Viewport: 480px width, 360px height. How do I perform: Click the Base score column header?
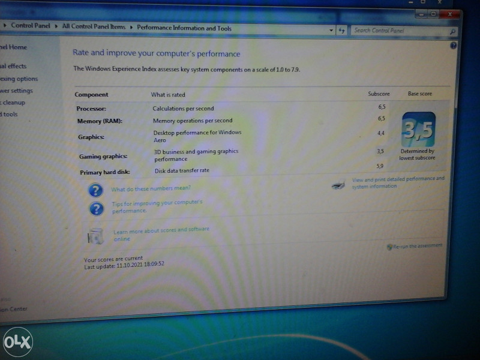tap(419, 94)
